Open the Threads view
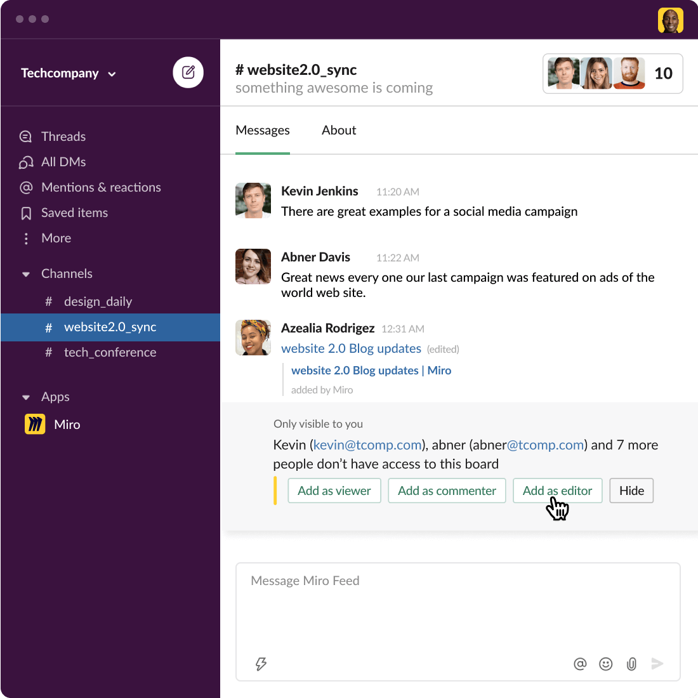 pos(63,136)
